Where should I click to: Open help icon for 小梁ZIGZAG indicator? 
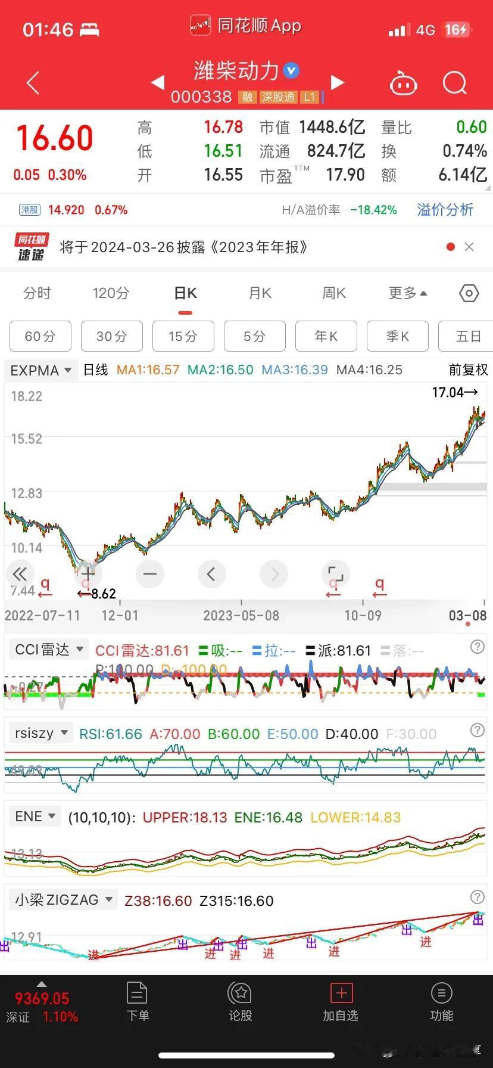pyautogui.click(x=477, y=897)
